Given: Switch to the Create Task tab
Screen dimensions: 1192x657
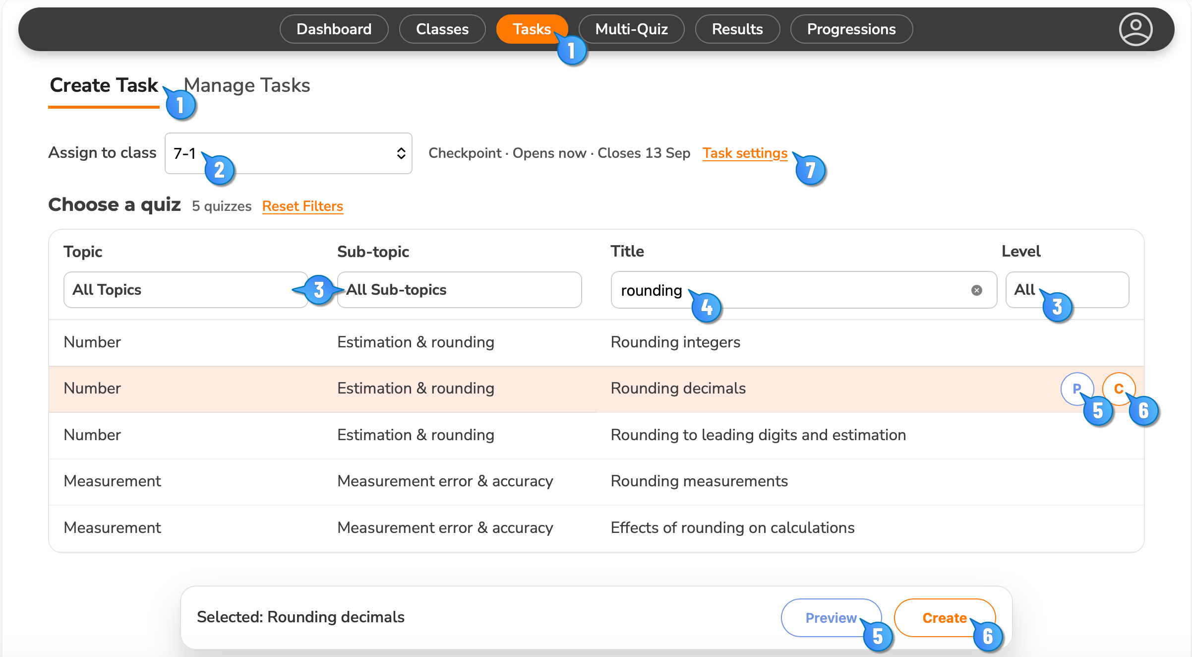Looking at the screenshot, I should pos(104,85).
